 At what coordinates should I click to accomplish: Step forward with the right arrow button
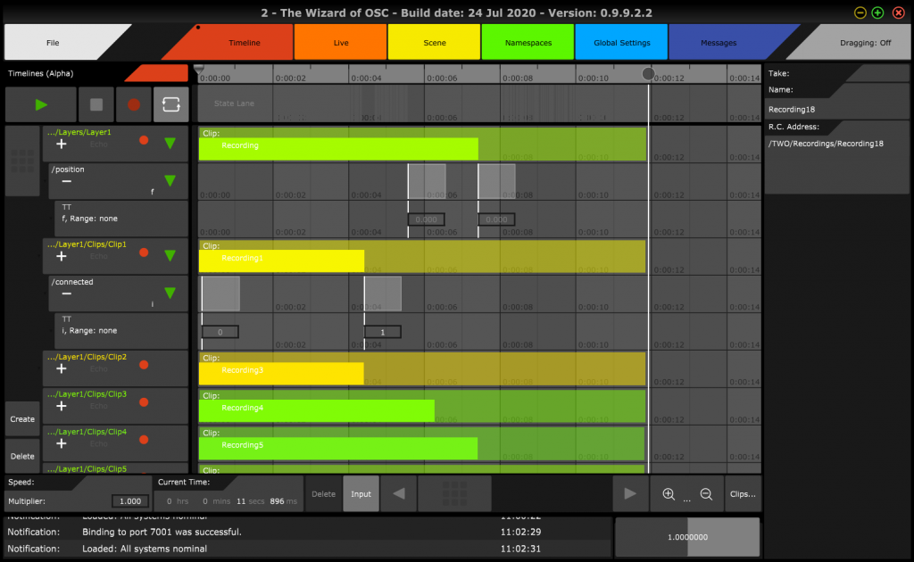[630, 494]
